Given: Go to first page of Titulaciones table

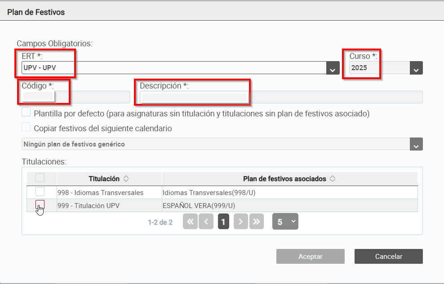Looking at the screenshot, I should [190, 222].
